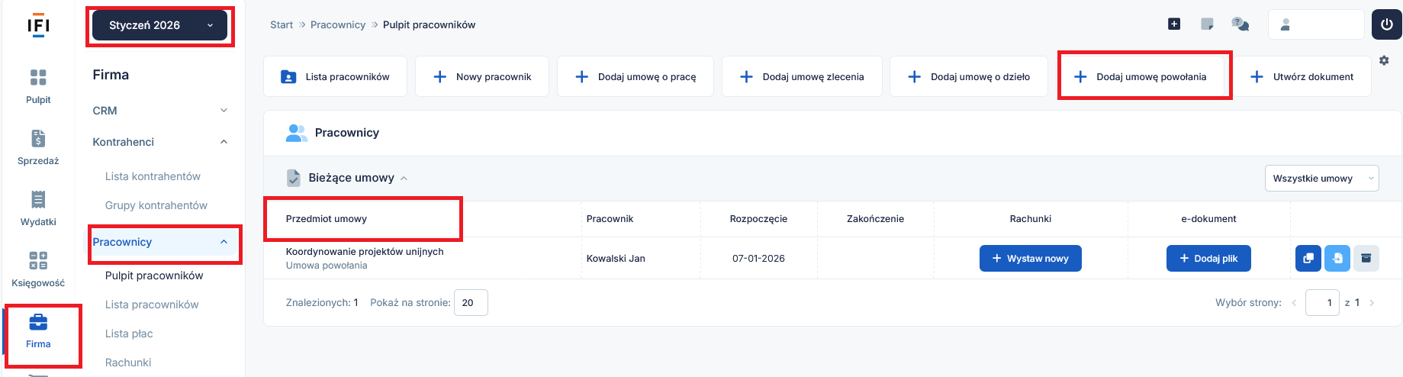1403x377 pixels.
Task: Open the Styczeń 2026 period dropdown
Action: click(x=160, y=25)
